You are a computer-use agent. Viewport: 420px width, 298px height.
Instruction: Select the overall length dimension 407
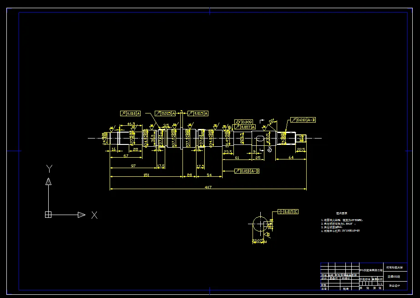[x=208, y=187]
